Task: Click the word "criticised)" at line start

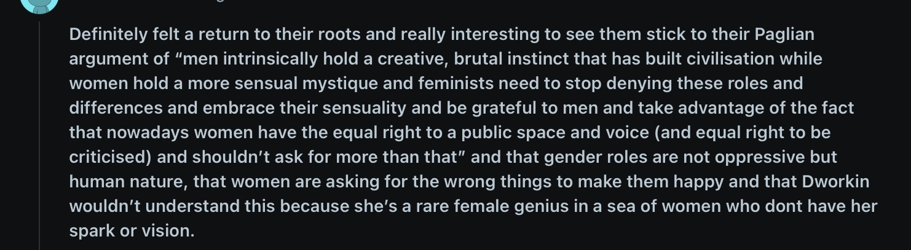Action: (111, 157)
